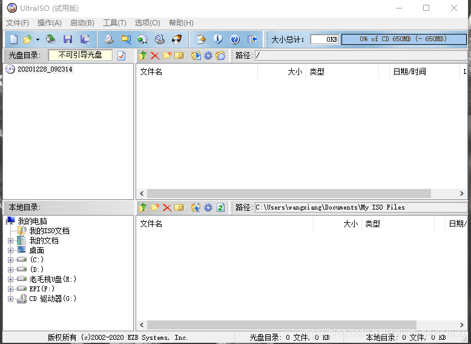The width and height of the screenshot is (471, 344).
Task: Open the 文件(F) menu
Action: (x=18, y=23)
